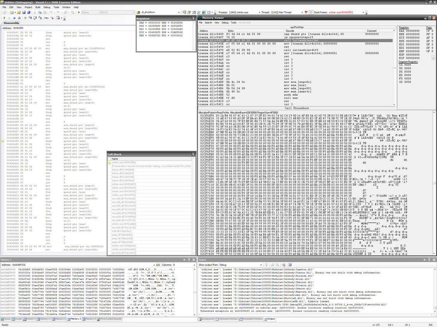Open the Debug menu in Visual C++

click(47, 7)
